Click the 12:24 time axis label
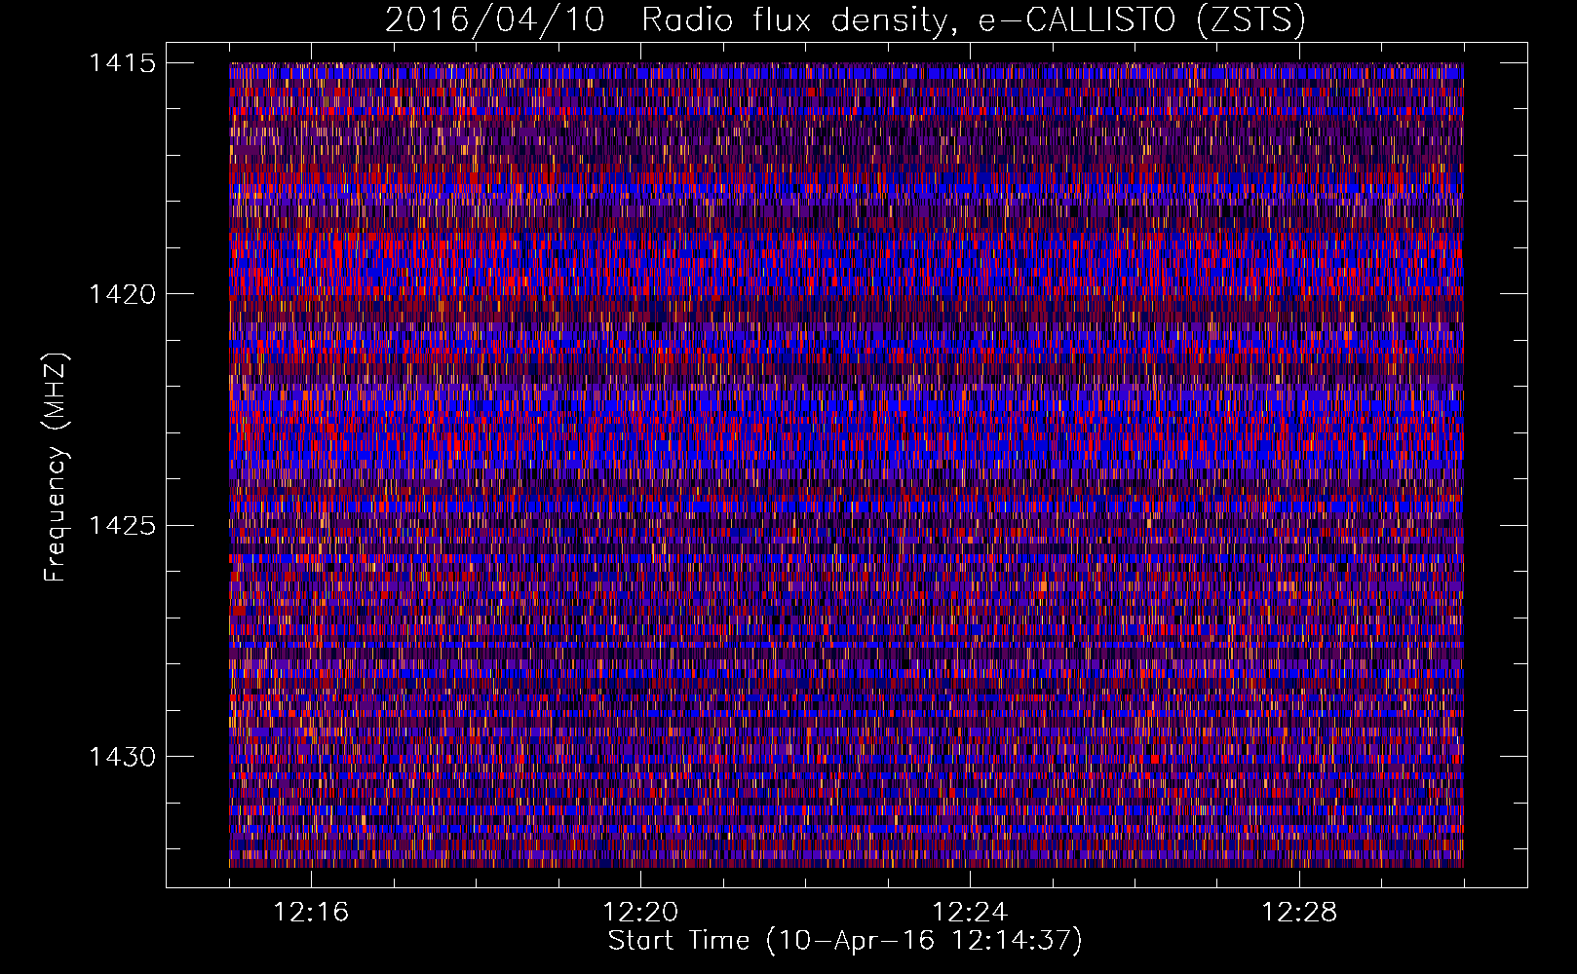 click(x=970, y=913)
